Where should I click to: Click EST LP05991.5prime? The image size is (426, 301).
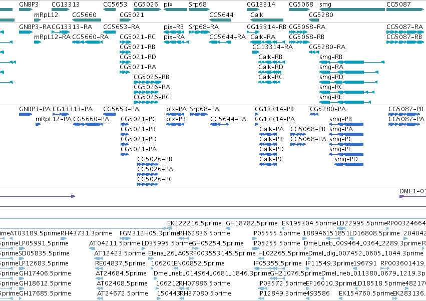(x=44, y=243)
